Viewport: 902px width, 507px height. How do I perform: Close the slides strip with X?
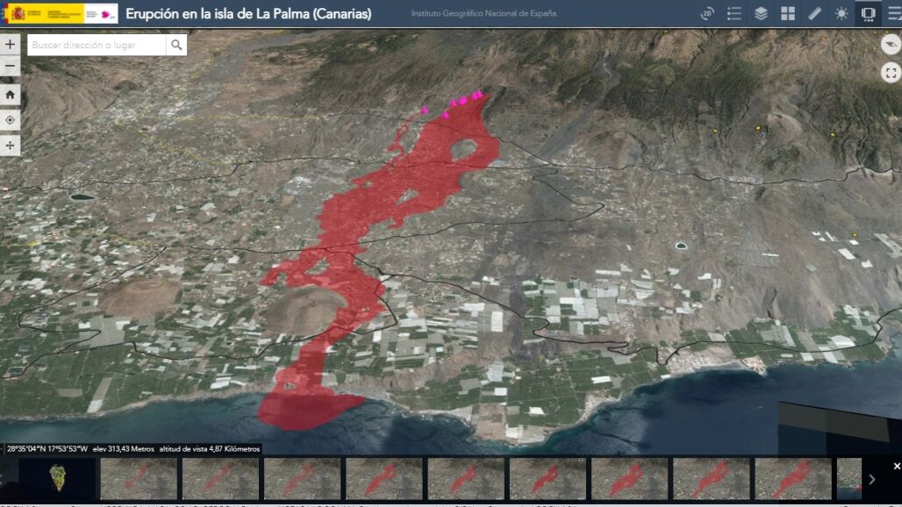click(x=897, y=466)
